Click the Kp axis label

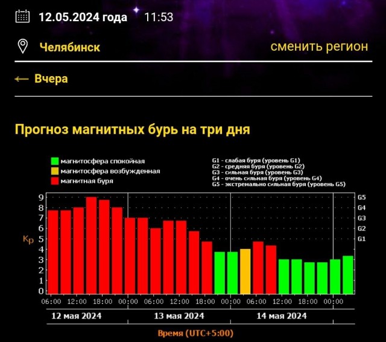(x=28, y=239)
